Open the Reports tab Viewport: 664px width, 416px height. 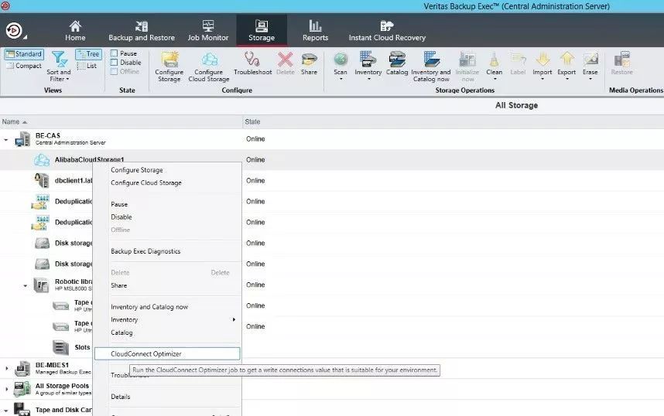(x=315, y=31)
